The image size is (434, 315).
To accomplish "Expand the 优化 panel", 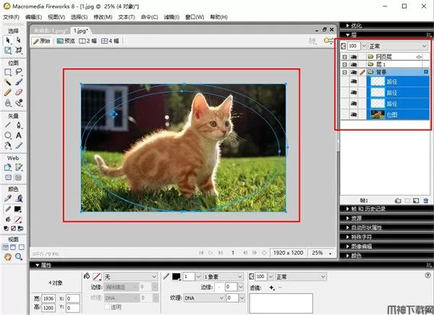I will (x=357, y=25).
